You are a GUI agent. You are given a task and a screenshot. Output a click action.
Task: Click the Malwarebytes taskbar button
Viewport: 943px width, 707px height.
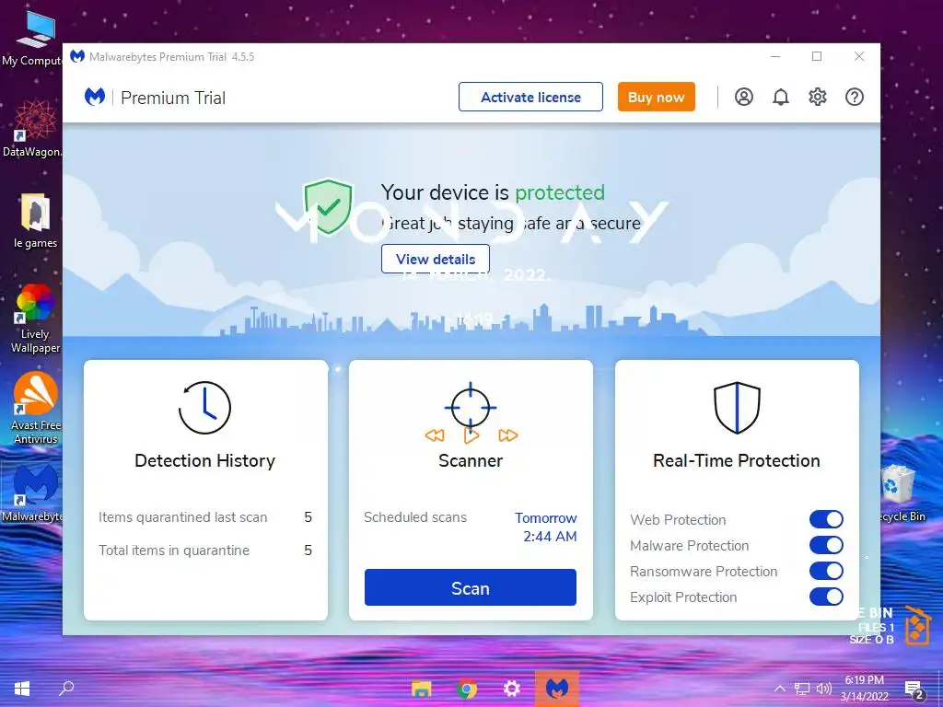click(557, 689)
